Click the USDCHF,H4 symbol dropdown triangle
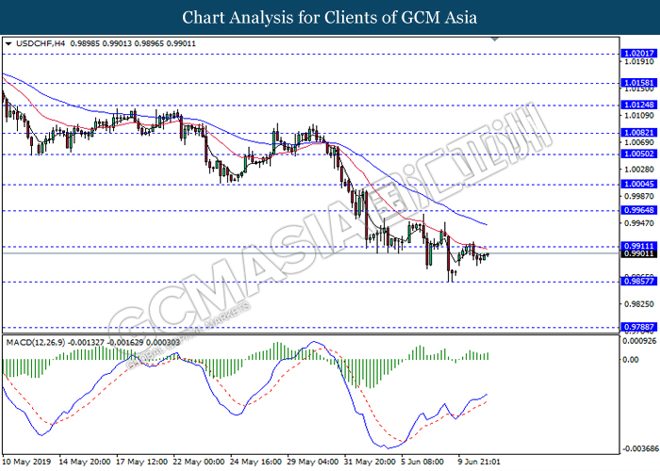Image resolution: width=660 pixels, height=471 pixels. (8, 43)
